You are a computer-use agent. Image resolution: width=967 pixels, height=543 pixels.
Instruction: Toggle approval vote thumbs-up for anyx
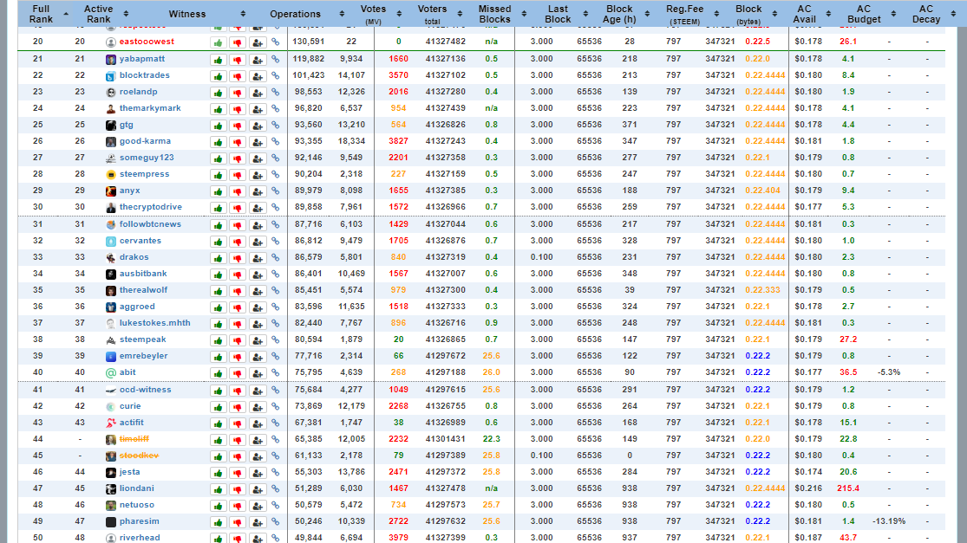coord(217,191)
